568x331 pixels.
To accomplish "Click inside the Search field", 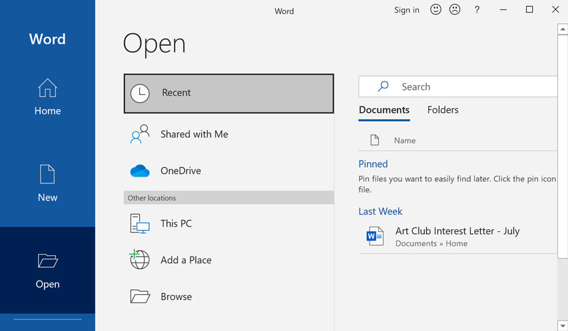I will point(466,87).
